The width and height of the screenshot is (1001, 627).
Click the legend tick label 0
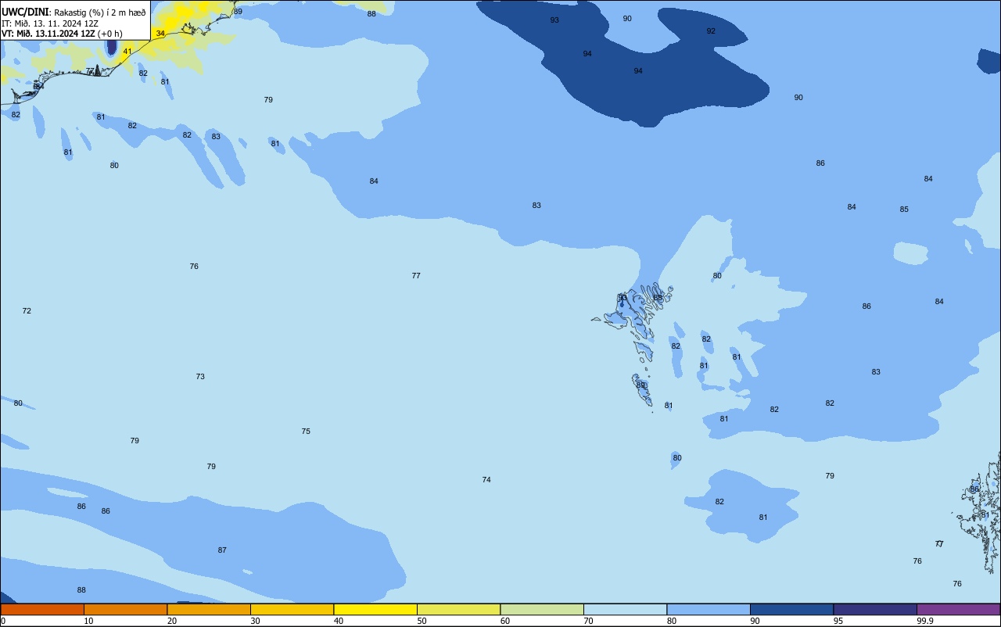(3, 621)
